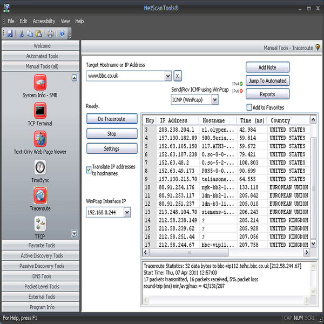
Task: Toggle Translate IP addresses to hostnames checkbox
Action: point(89,170)
